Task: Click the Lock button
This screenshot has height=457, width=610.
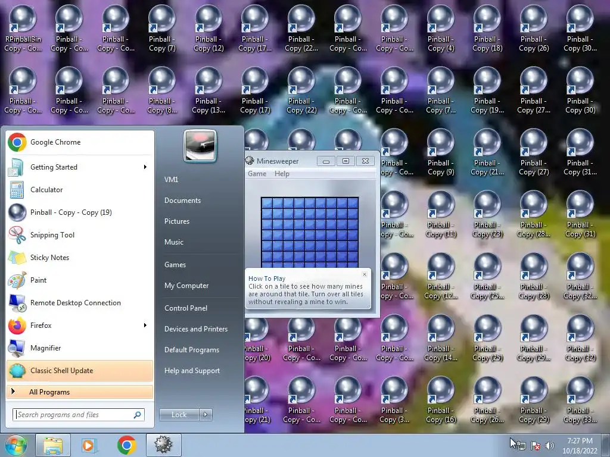Action: tap(179, 415)
